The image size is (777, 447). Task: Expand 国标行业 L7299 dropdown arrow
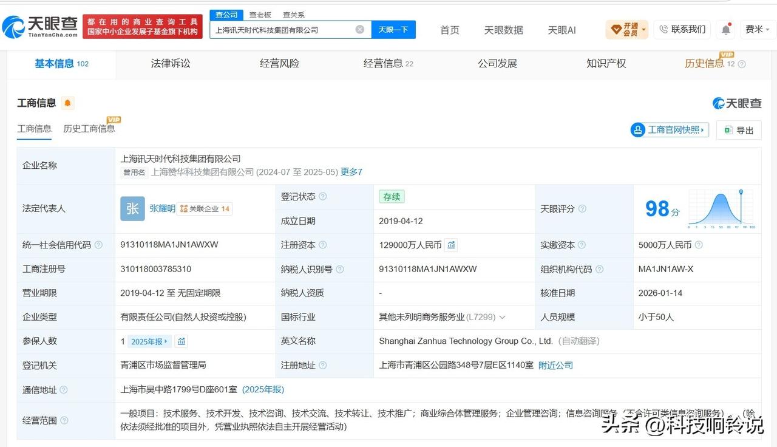502,317
